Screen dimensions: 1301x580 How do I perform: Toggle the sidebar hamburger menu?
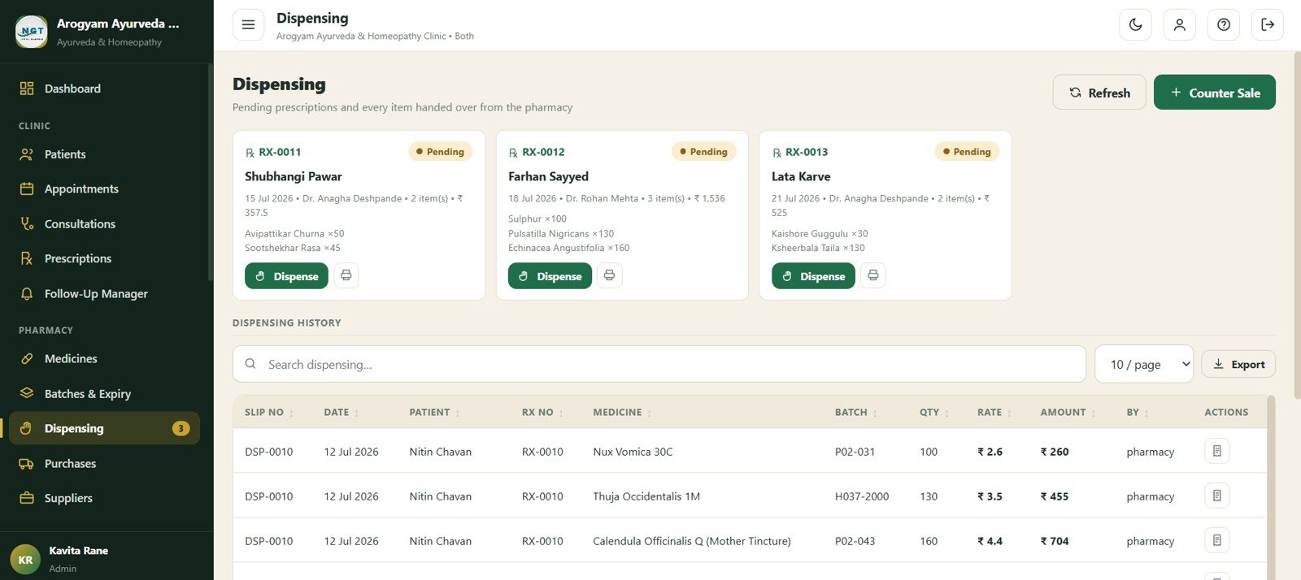click(x=248, y=24)
